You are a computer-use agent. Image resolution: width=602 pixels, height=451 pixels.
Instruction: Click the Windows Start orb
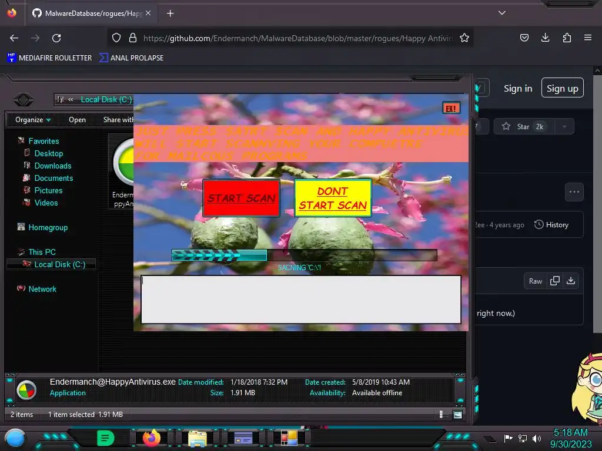(15, 439)
